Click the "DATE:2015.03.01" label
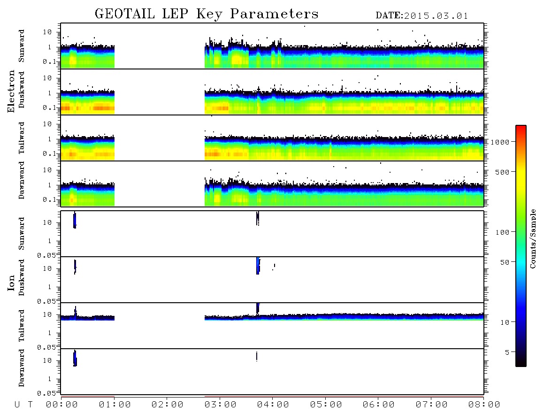Image resolution: width=536 pixels, height=413 pixels. [422, 16]
